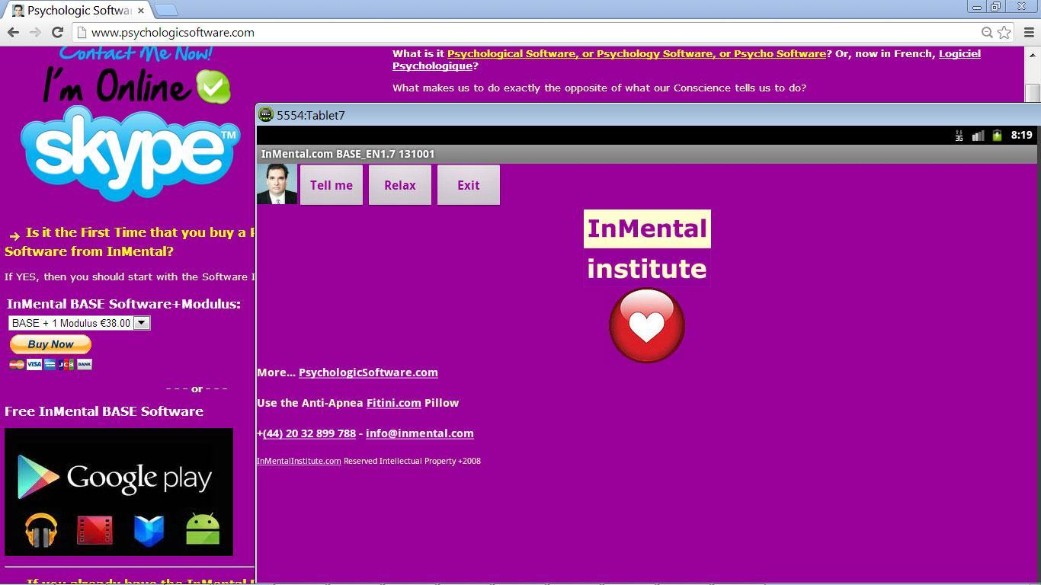This screenshot has width=1041, height=585.
Task: Click the "InMental.com BASE_EN1.7 131001" title
Action: point(348,154)
